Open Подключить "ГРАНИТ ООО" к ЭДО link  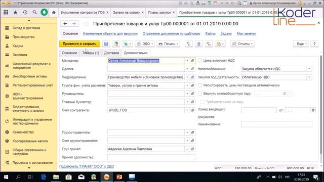pos(87,166)
